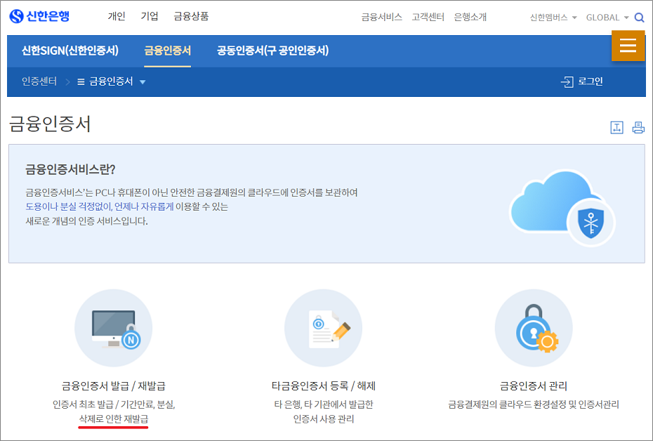
Task: Open the 금융서비스 menu
Action: click(381, 17)
